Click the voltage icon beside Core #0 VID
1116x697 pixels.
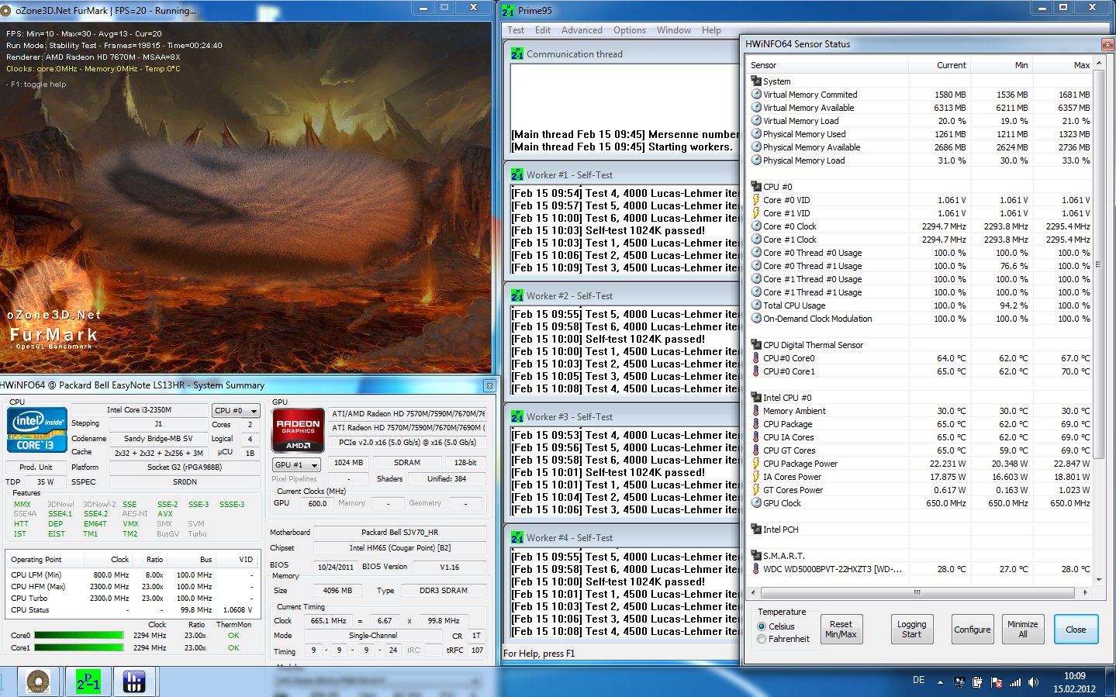[756, 200]
